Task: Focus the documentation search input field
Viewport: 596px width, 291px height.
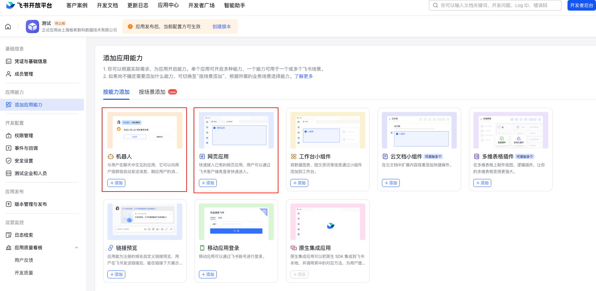Action: pos(497,5)
